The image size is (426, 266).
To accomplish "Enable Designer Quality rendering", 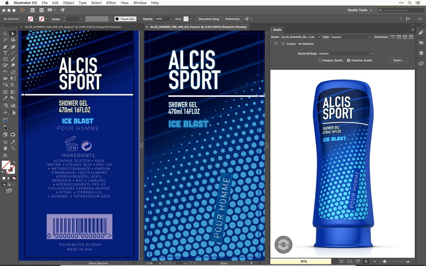I will [x=320, y=60].
